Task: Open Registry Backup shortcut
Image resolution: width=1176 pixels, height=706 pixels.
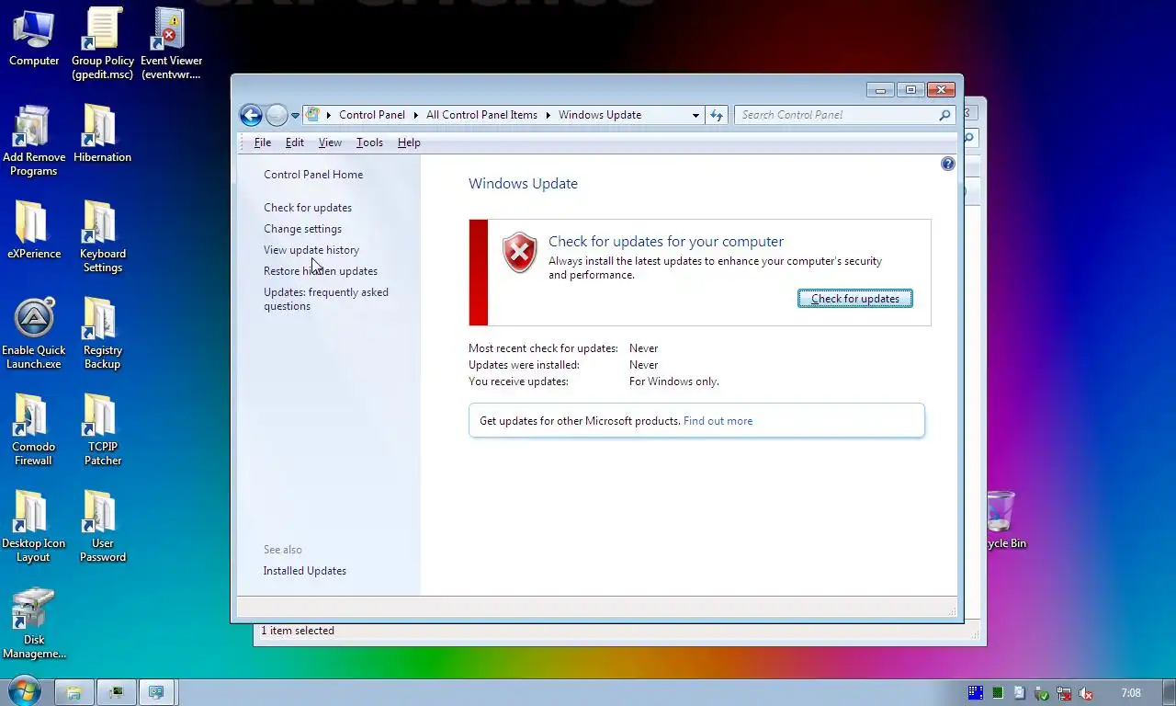Action: [x=102, y=333]
